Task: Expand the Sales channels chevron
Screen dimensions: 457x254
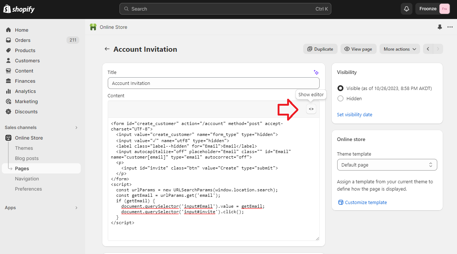Action: pos(76,128)
